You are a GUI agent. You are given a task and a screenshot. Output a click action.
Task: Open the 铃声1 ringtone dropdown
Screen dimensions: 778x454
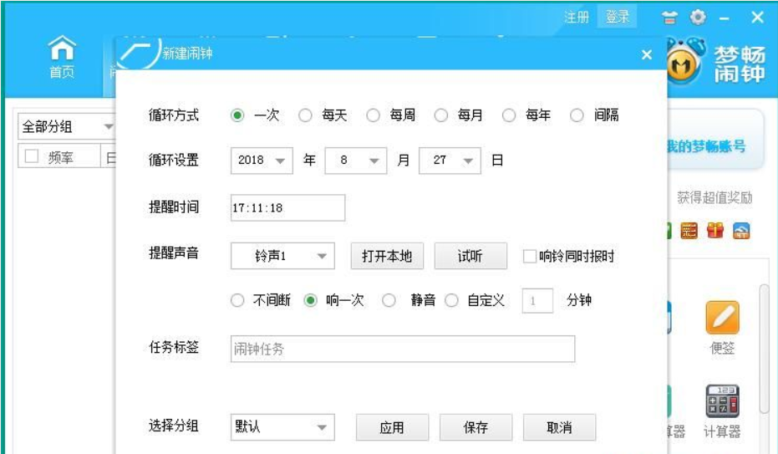pos(282,256)
